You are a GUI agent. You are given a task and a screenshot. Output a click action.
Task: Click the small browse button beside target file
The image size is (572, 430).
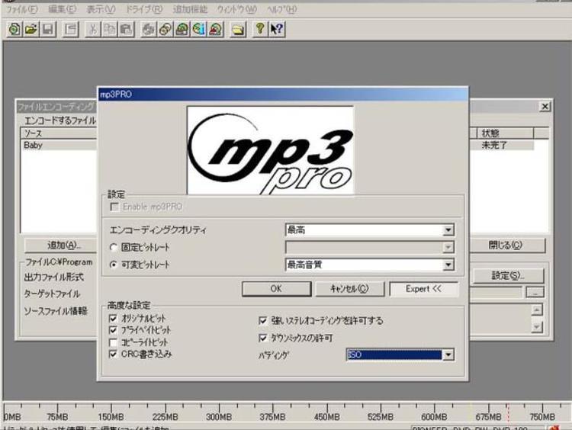[x=535, y=292]
